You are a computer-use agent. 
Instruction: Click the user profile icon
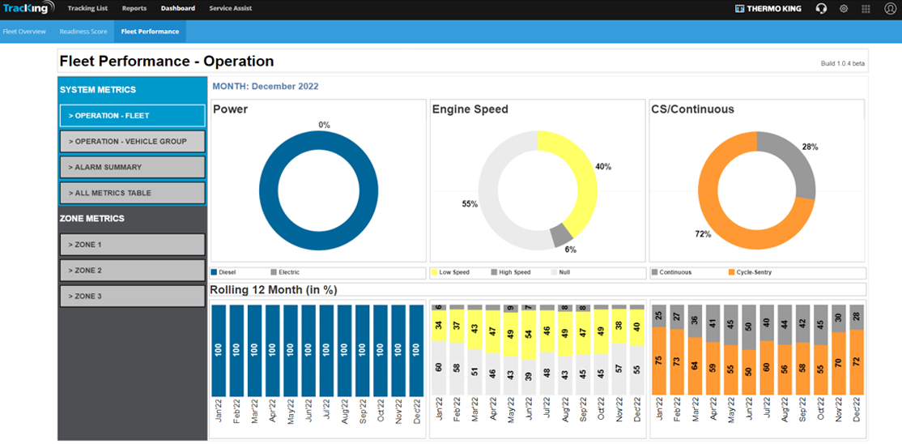[890, 9]
